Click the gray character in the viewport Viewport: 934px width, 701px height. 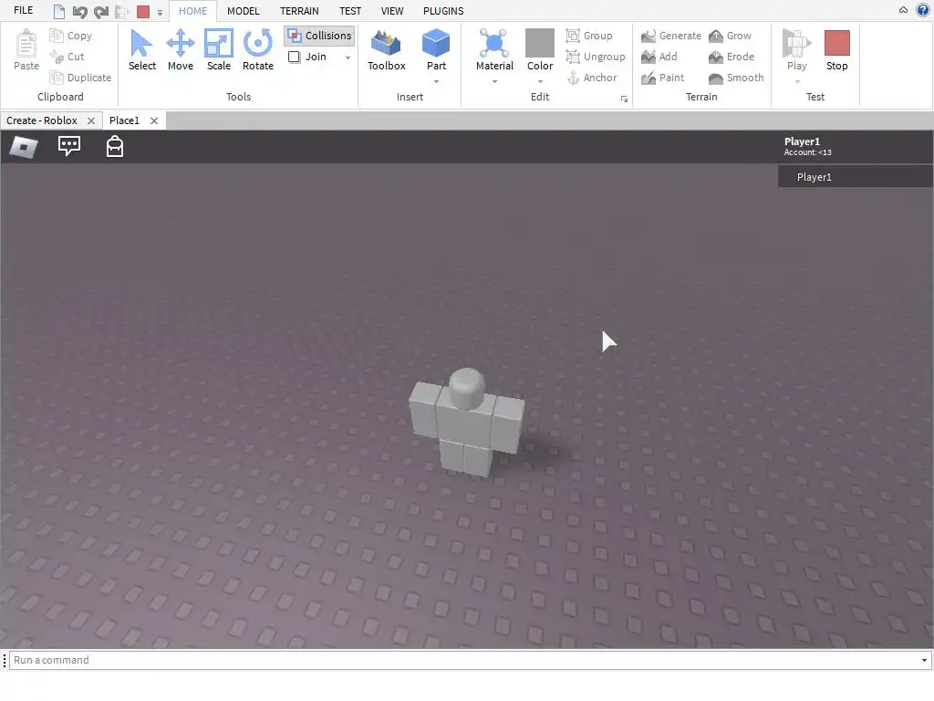(x=466, y=422)
